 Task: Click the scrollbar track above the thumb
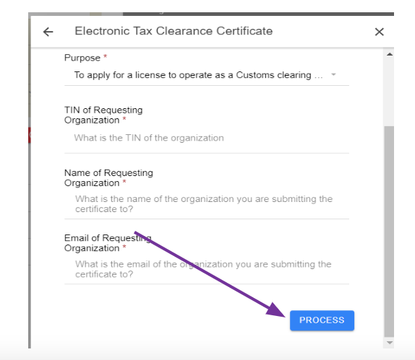pos(389,92)
